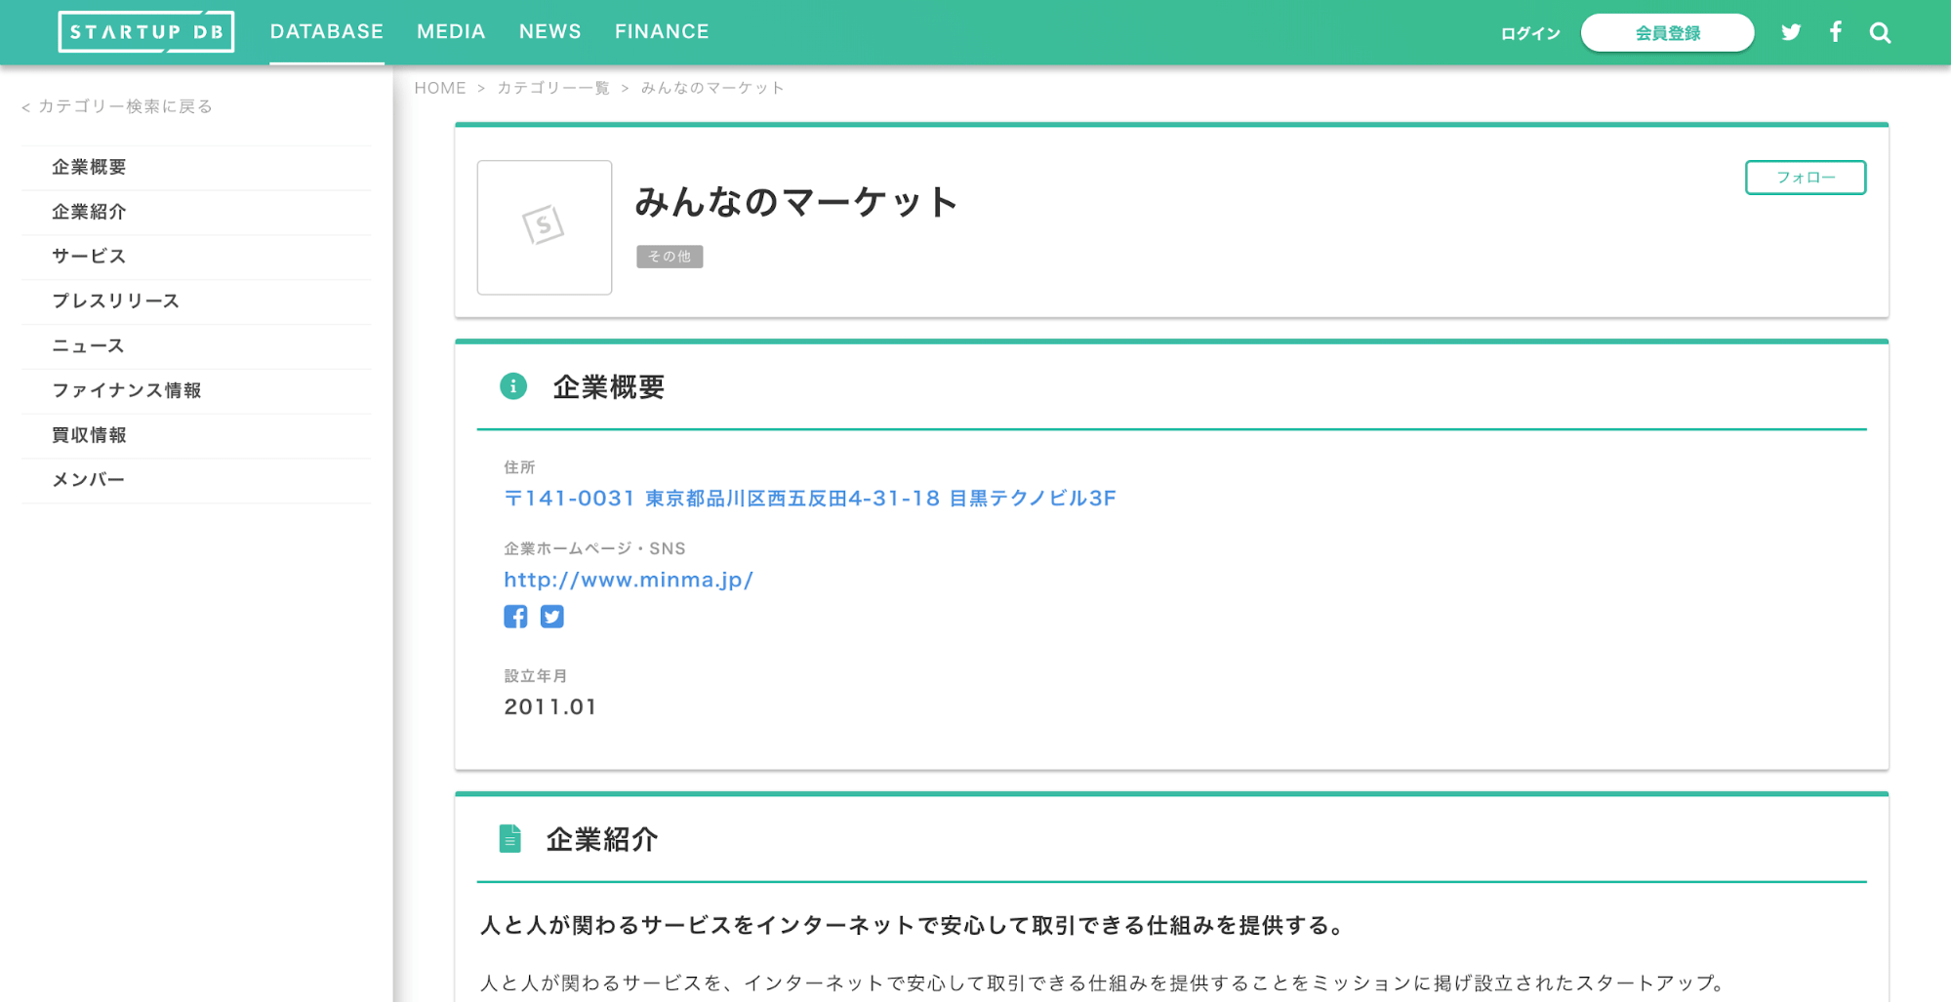This screenshot has height=1003, width=1951.
Task: Open http://www.minma.jp/ link
Action: (629, 580)
